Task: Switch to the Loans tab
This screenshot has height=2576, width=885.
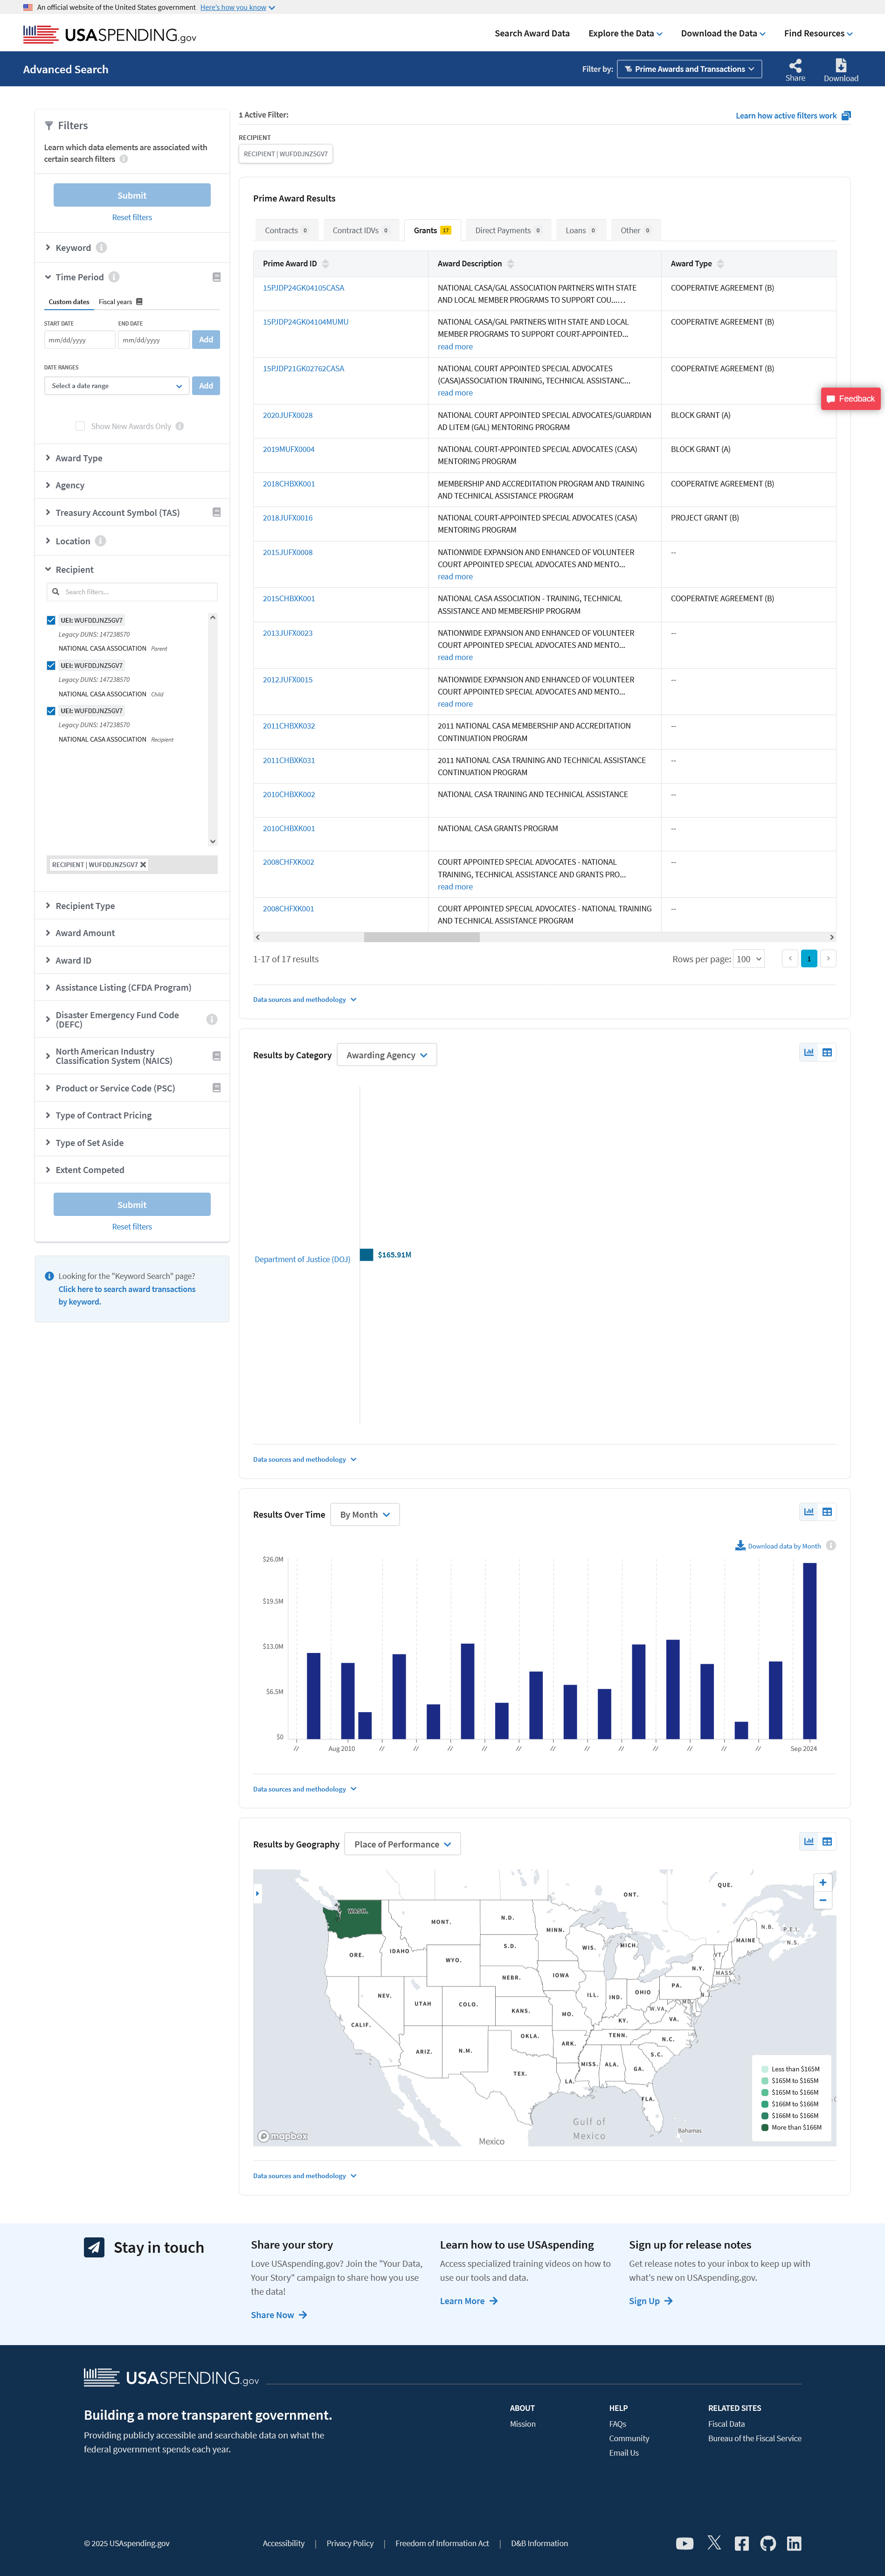Action: tap(580, 230)
